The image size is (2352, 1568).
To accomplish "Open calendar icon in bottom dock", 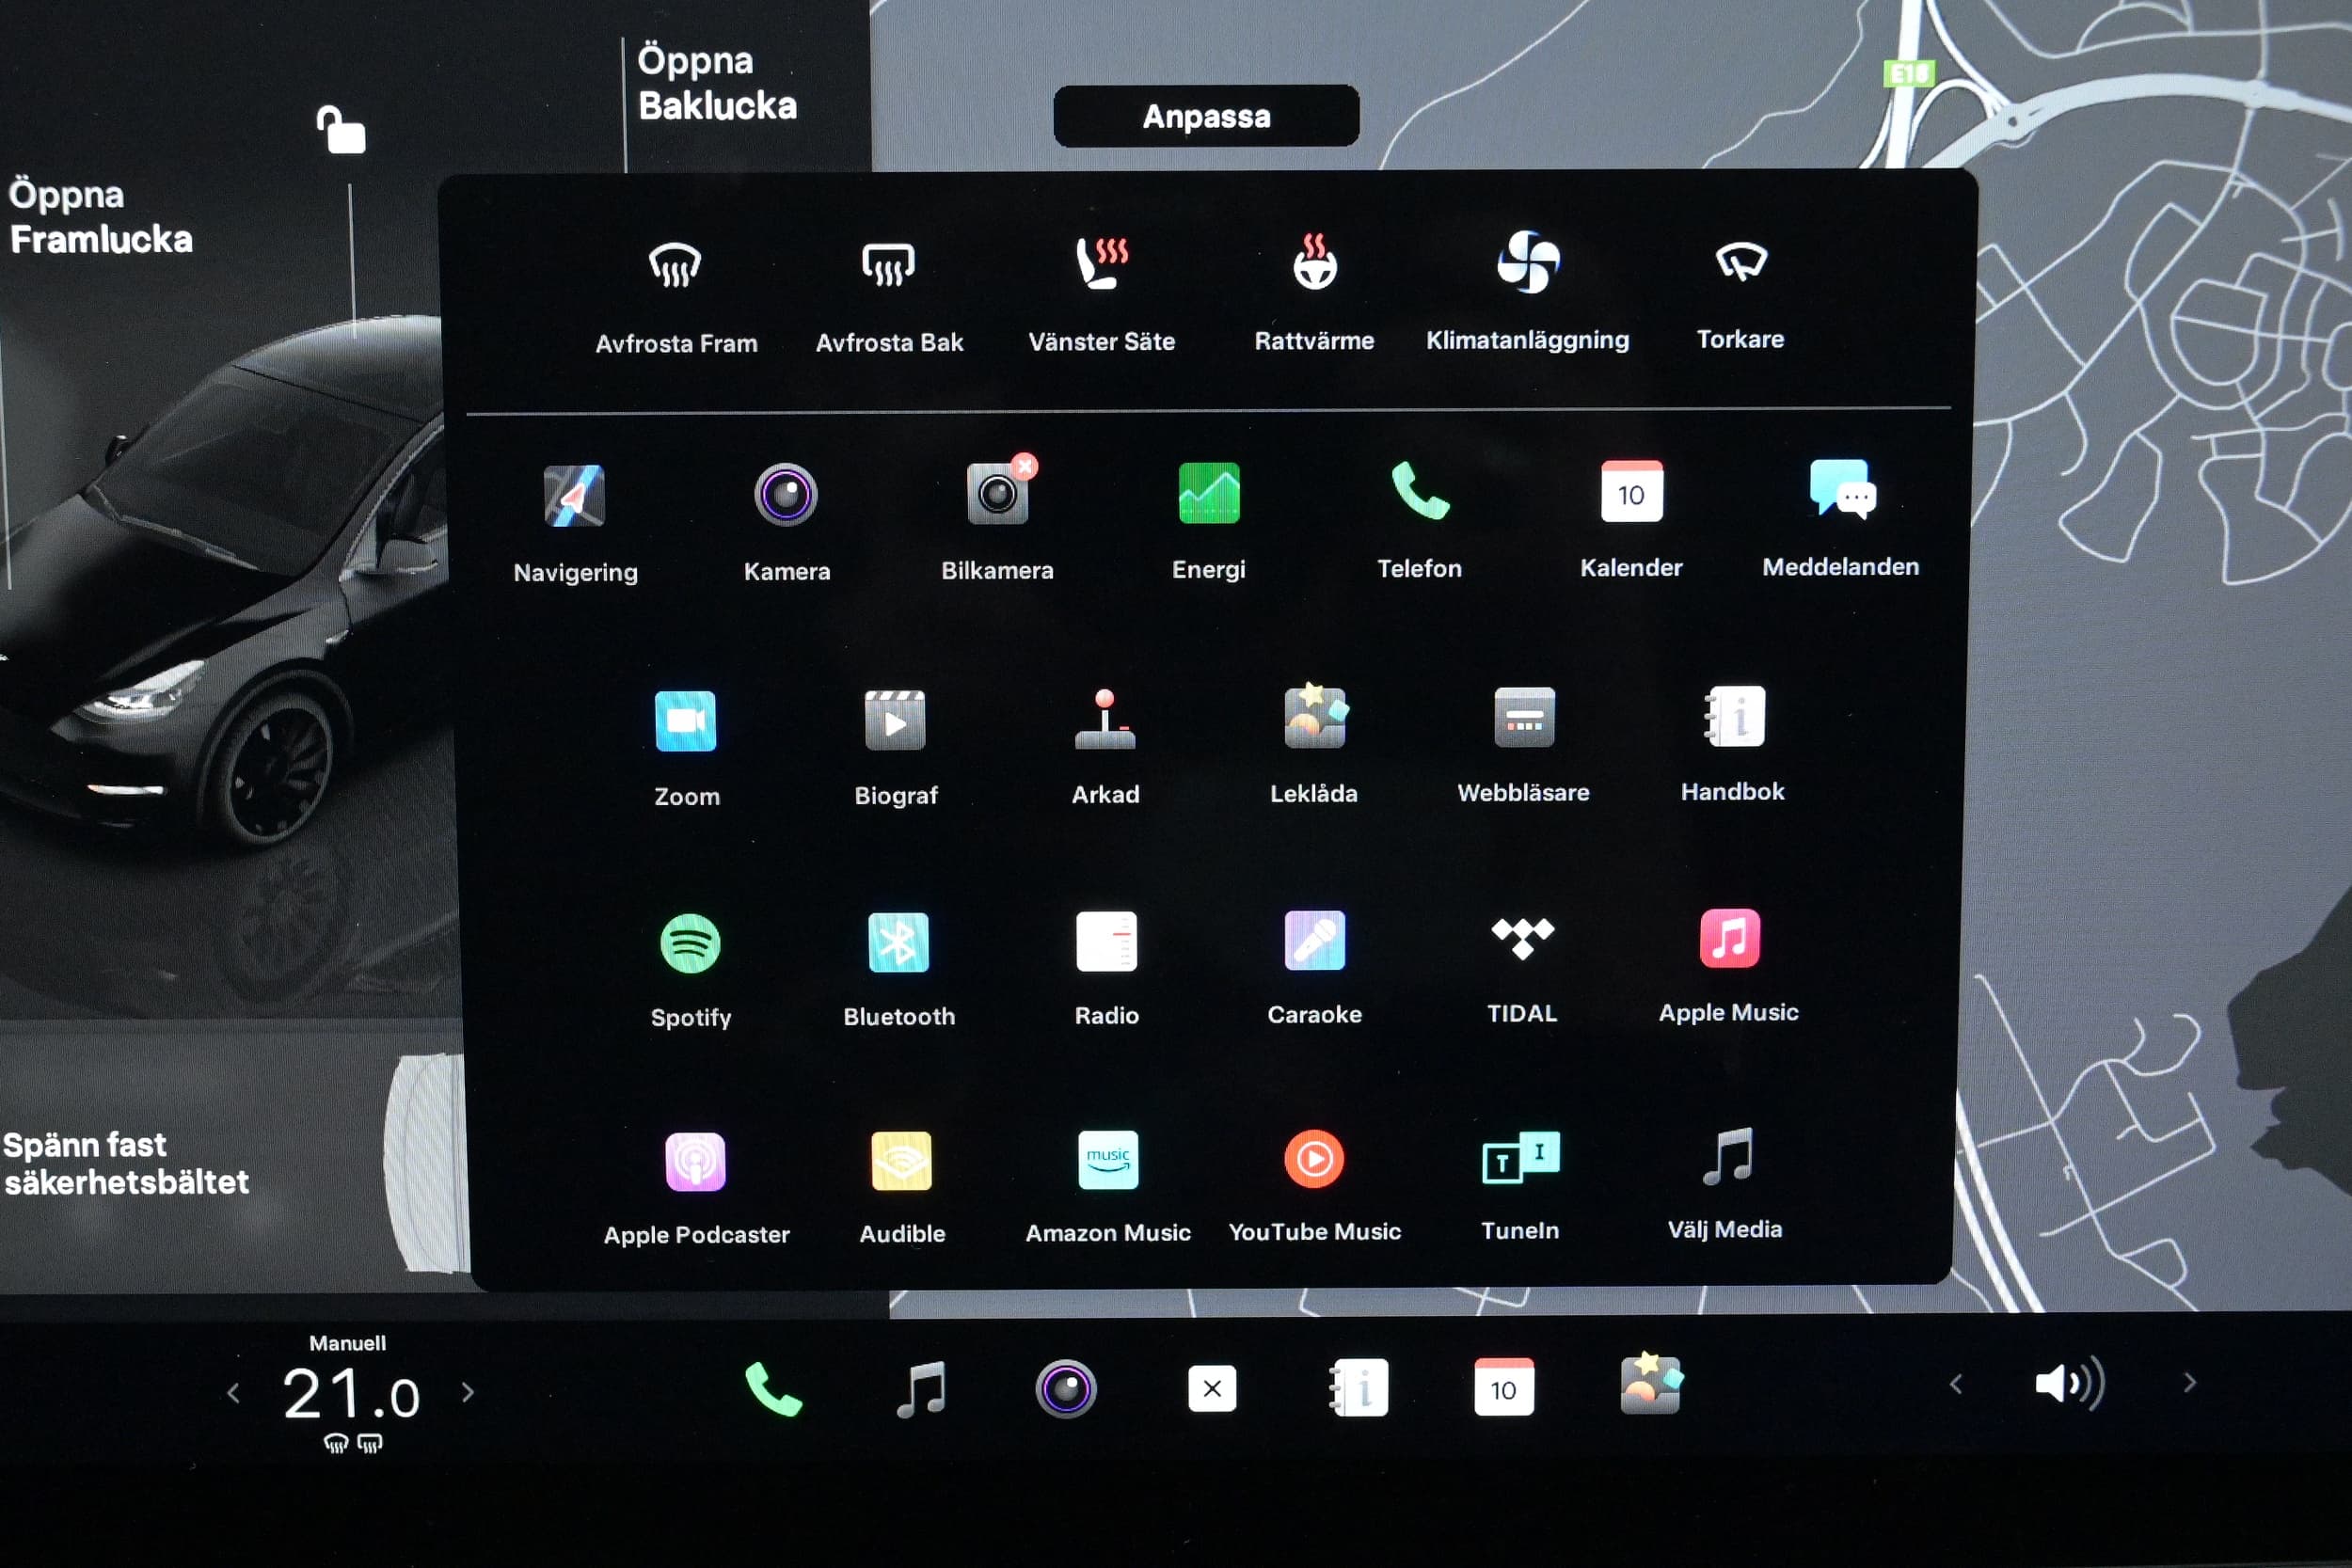I will click(x=1503, y=1388).
